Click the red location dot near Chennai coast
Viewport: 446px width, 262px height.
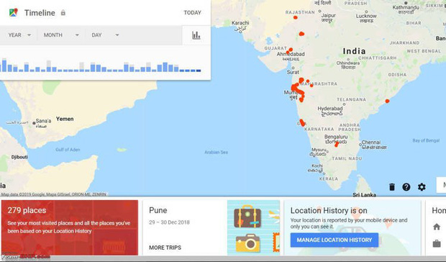coord(387,101)
